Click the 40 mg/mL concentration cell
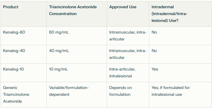 [x=77, y=54]
